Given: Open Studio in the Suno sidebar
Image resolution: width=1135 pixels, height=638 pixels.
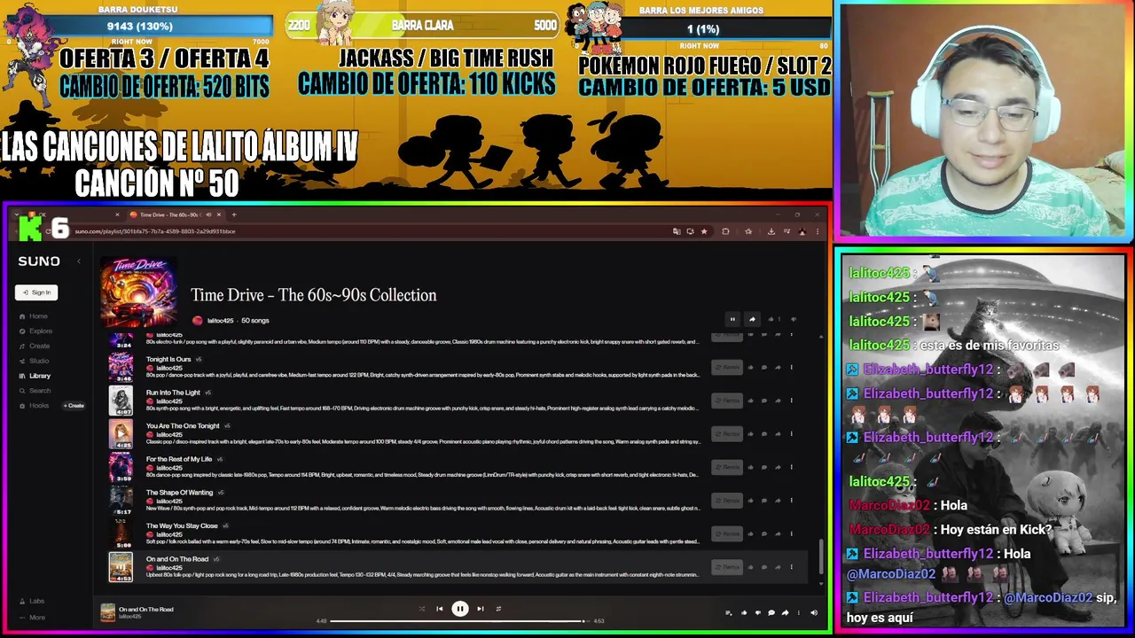Looking at the screenshot, I should (34, 361).
